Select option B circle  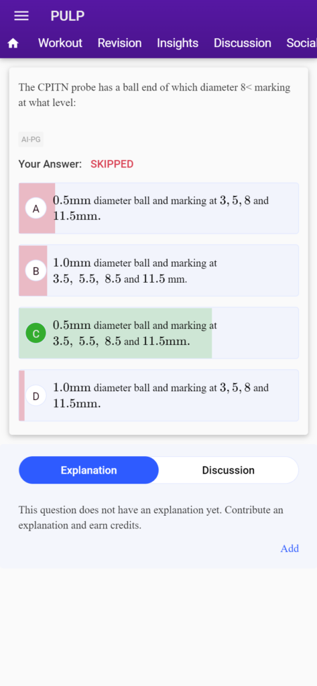[36, 271]
